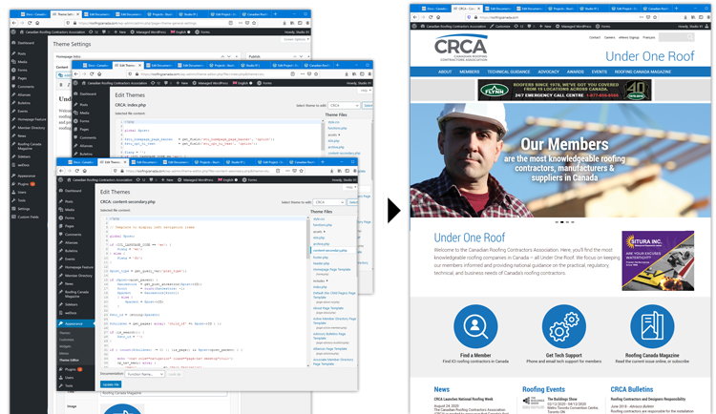Image resolution: width=716 pixels, height=414 pixels.
Task: Click vertical scrollbar of the content-secondary code editor
Action: click(309, 291)
